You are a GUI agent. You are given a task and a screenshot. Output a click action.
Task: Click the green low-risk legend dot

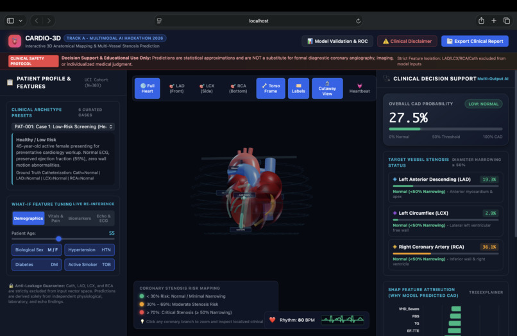pyautogui.click(x=142, y=296)
